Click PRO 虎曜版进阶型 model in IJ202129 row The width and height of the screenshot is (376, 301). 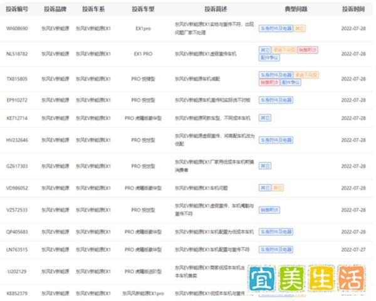(x=143, y=272)
